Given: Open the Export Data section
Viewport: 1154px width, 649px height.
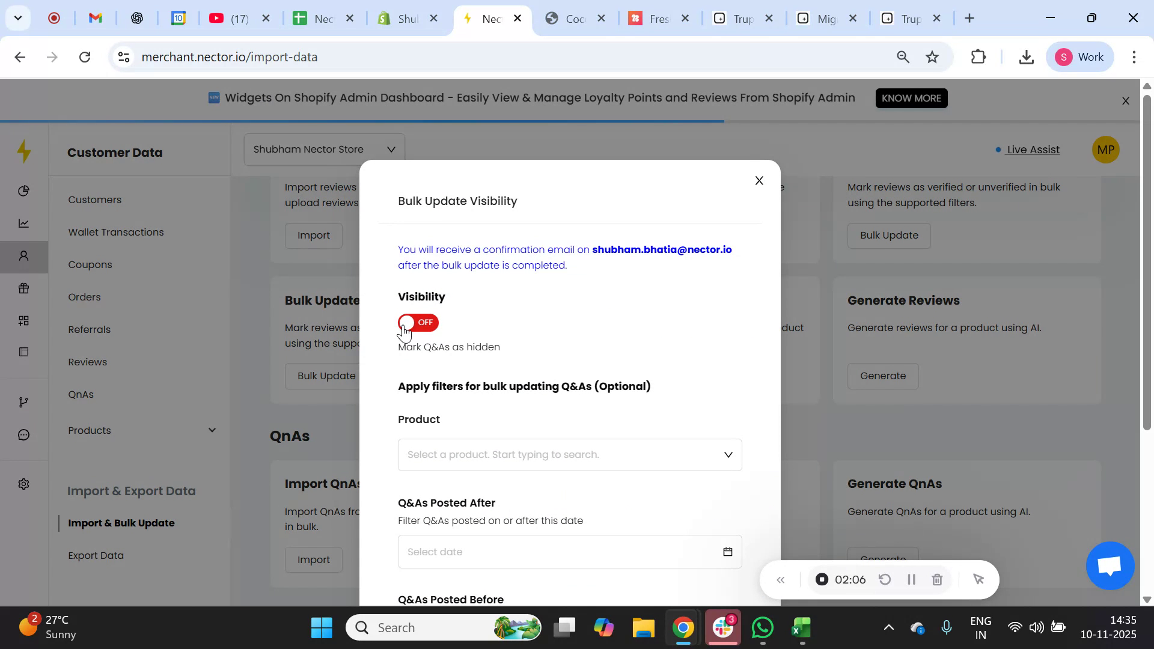Looking at the screenshot, I should click(96, 555).
